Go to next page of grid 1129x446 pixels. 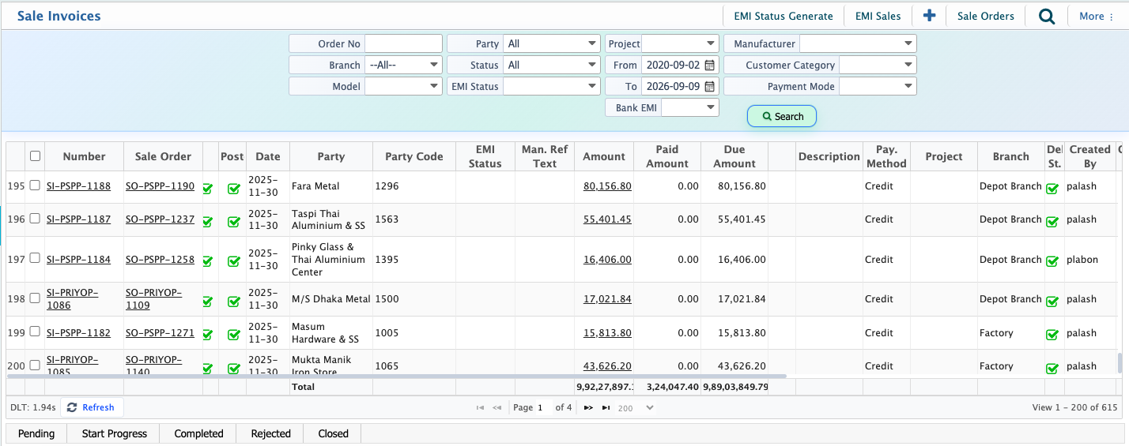588,408
